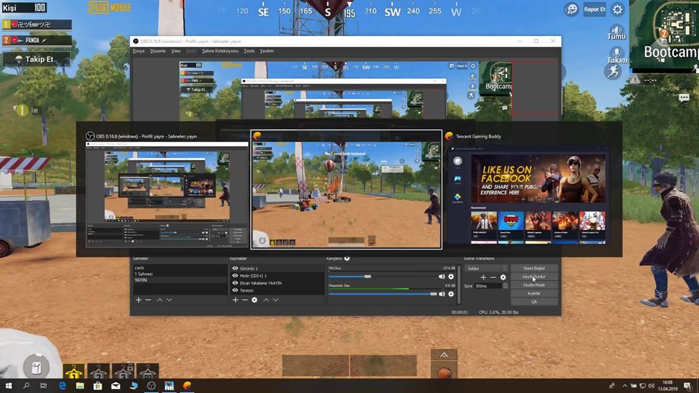The image size is (699, 393).
Task: Open the backpack icon in game
Action: 37,367
